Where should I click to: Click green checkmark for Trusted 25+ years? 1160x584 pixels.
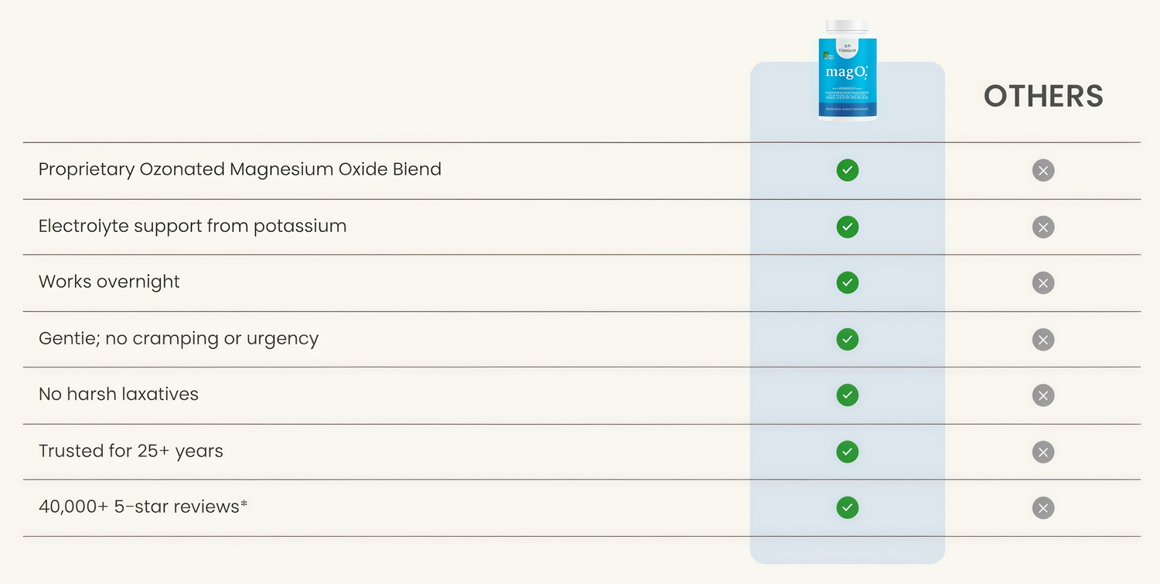click(x=848, y=452)
